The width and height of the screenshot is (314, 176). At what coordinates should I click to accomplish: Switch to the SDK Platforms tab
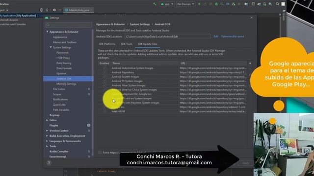coord(107,44)
